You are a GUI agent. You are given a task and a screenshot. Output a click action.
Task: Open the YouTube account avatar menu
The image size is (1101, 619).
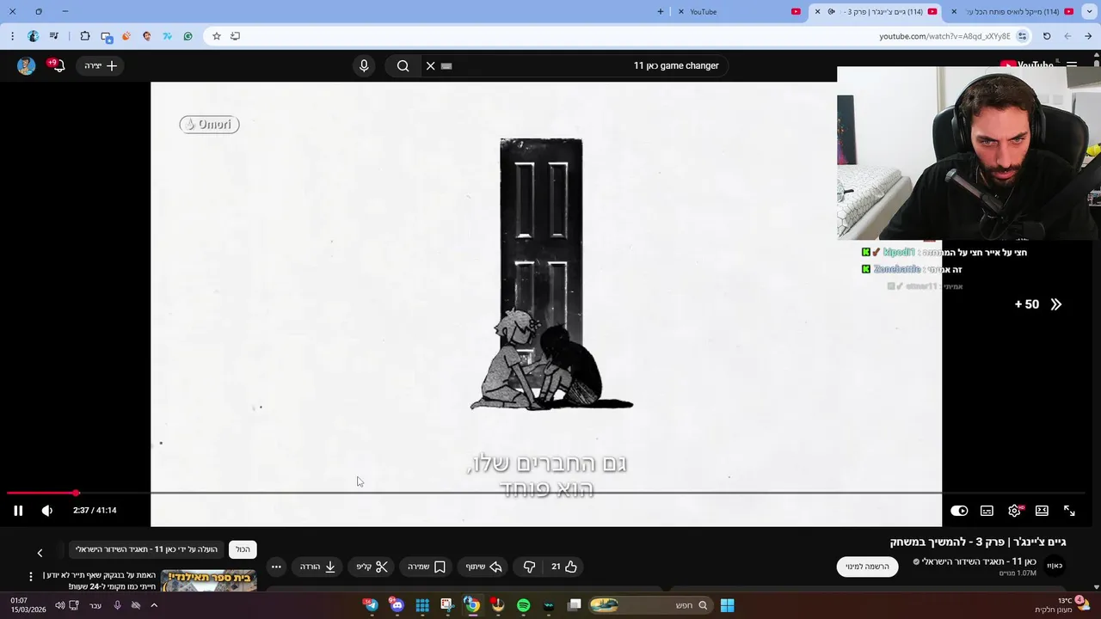26,65
